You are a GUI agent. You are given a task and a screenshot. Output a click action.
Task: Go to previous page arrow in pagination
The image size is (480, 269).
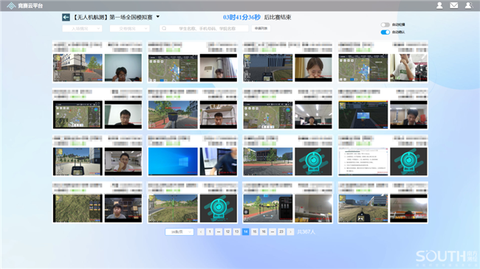(201, 231)
